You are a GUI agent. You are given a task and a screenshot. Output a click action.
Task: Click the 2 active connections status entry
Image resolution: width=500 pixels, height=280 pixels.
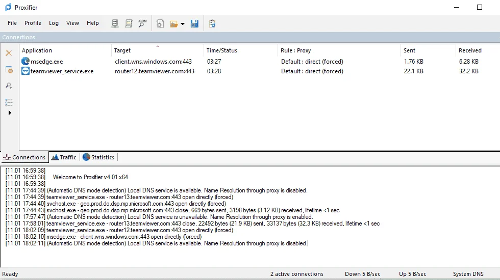[x=297, y=274]
